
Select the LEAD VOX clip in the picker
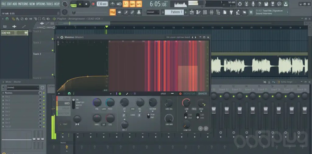(14, 33)
